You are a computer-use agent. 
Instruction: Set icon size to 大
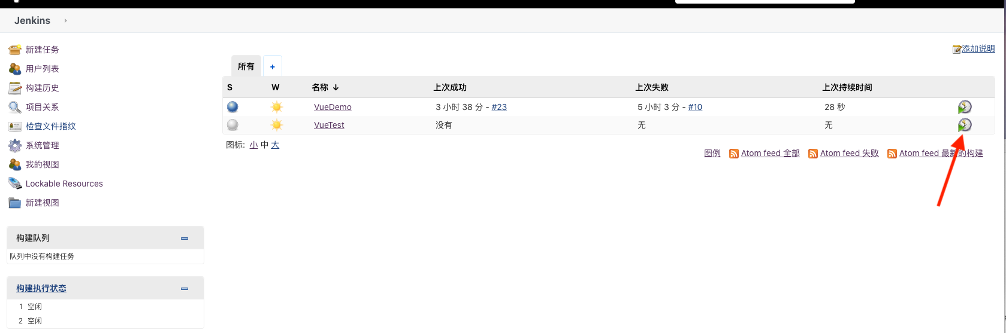[275, 145]
